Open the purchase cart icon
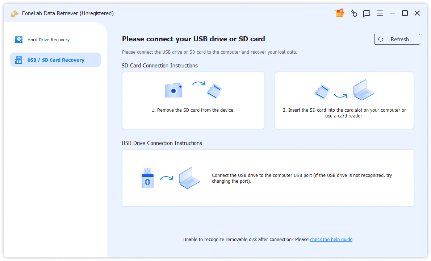Viewport: 431px width, 261px height. click(339, 13)
